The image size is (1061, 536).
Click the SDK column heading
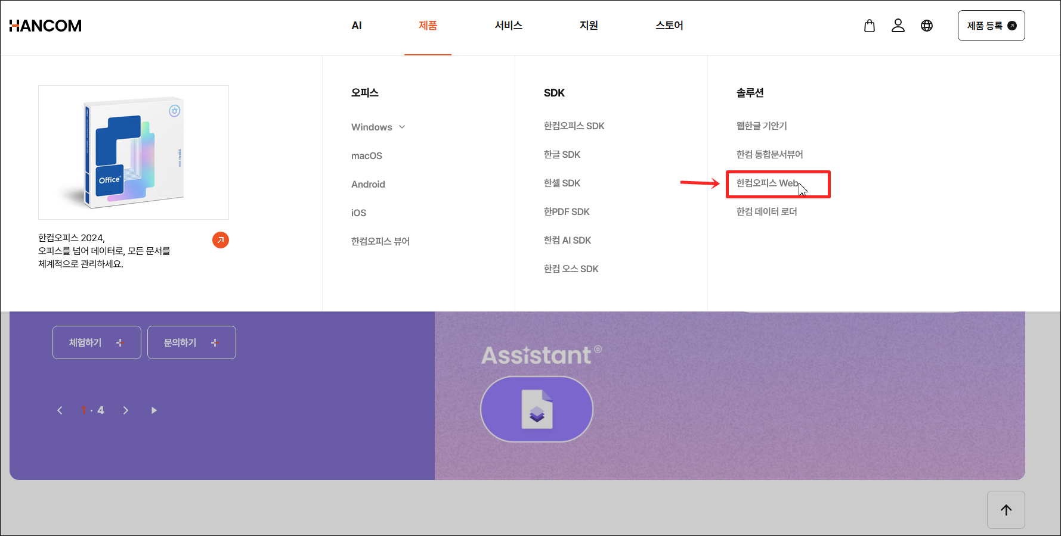[x=554, y=92]
